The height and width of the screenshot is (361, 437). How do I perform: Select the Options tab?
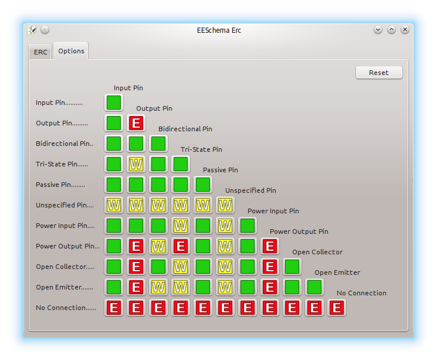tap(71, 51)
